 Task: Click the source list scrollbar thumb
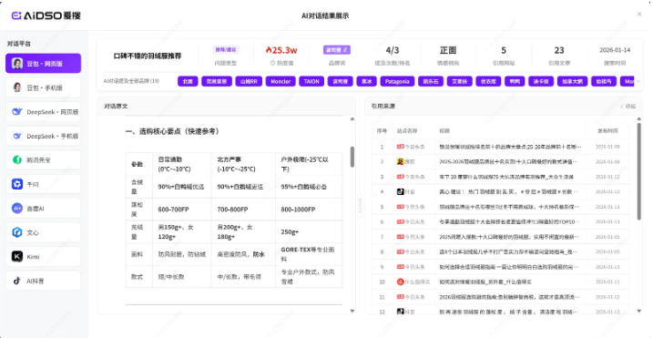[639, 171]
